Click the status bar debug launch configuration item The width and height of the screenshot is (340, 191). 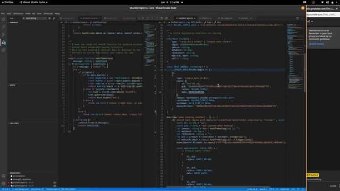(21, 189)
